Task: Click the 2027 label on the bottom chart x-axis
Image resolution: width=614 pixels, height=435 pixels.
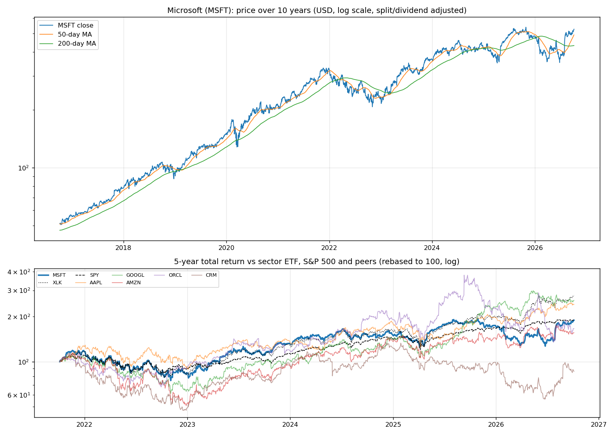Action: click(x=599, y=424)
